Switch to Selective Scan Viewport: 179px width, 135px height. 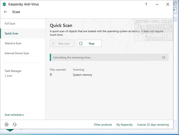(x=13, y=43)
